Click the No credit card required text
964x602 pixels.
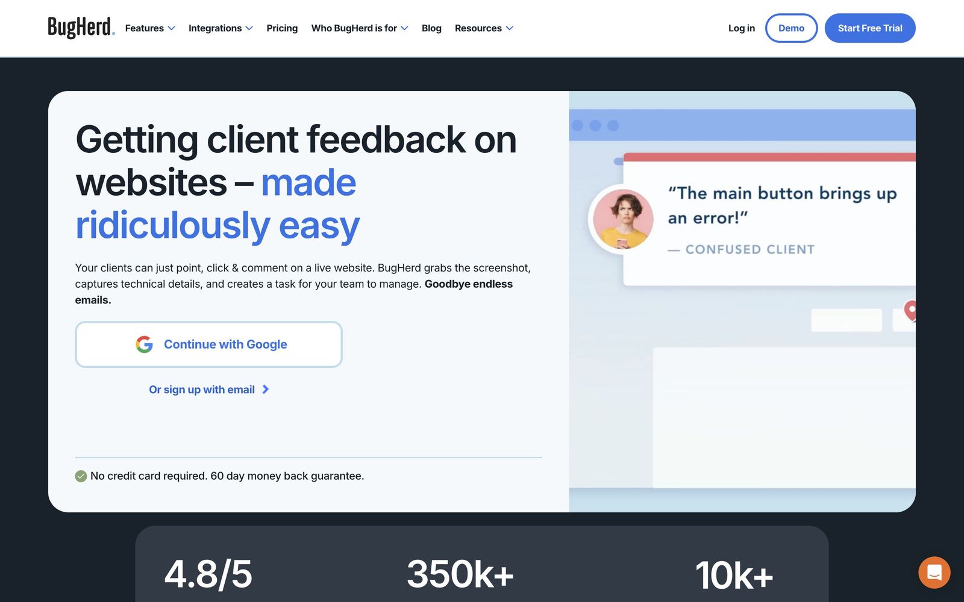point(227,476)
